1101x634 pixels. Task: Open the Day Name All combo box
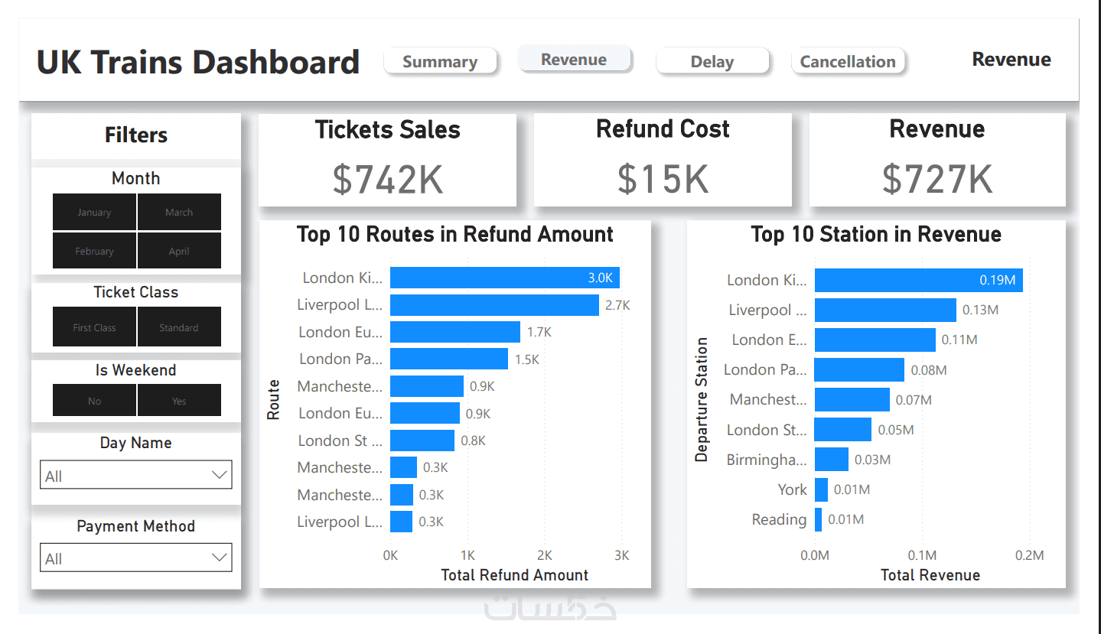point(135,475)
